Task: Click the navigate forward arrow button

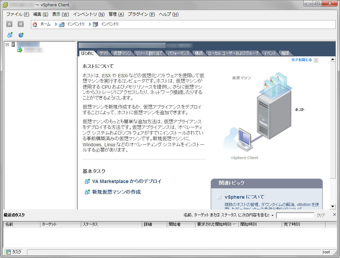Action: pos(21,24)
